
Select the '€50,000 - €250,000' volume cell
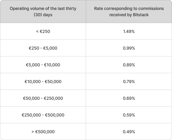(x=43, y=98)
